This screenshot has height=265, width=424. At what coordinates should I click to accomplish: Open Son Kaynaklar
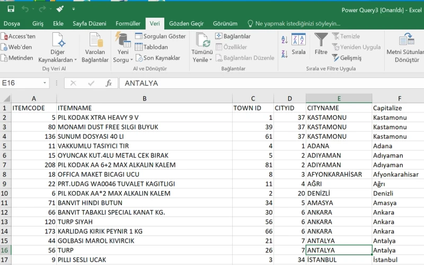[x=158, y=58]
